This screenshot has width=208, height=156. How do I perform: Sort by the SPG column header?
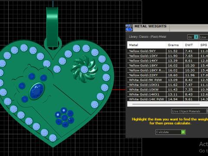[x=203, y=45]
